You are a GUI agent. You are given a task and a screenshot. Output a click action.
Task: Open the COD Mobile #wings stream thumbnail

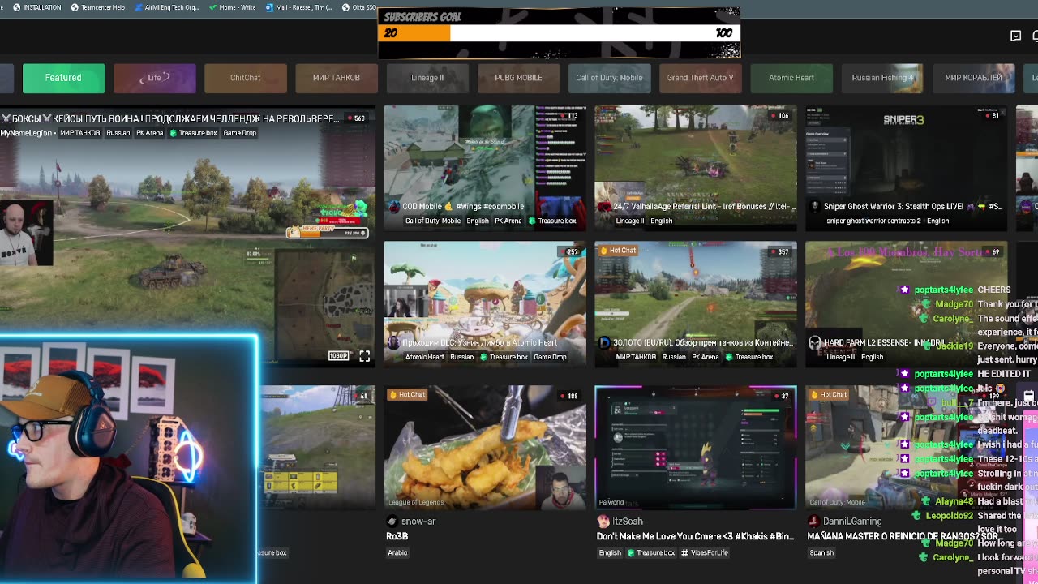pos(485,166)
